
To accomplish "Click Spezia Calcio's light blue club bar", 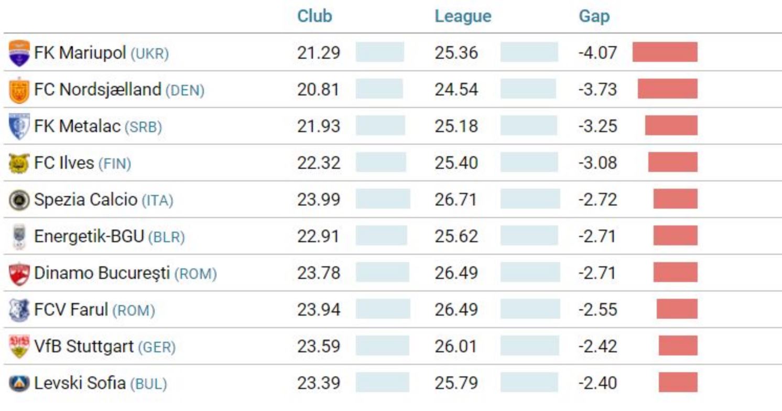I will [x=383, y=199].
